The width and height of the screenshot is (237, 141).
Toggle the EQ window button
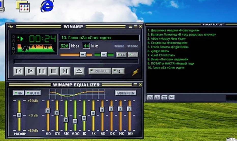pyautogui.click(x=121, y=55)
